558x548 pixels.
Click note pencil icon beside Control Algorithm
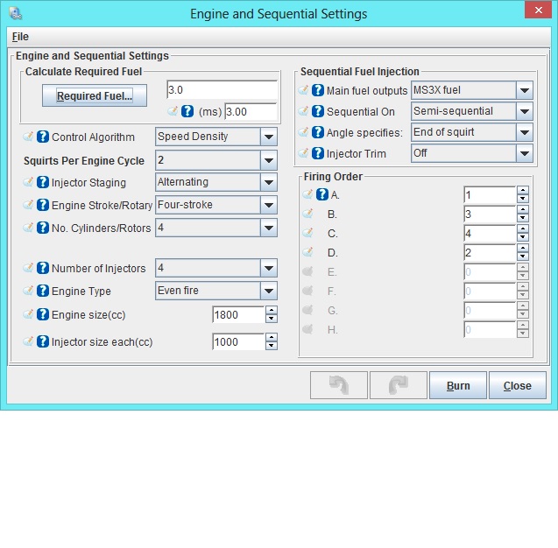pyautogui.click(x=28, y=137)
